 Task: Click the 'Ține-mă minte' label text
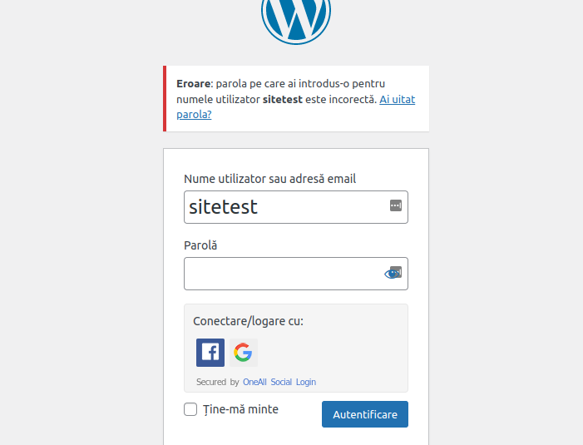point(240,409)
